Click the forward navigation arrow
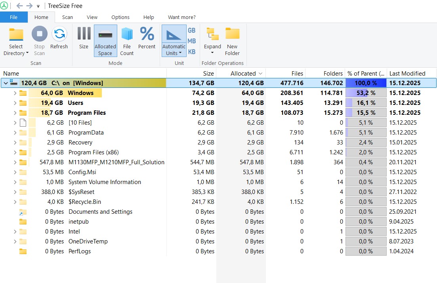Image resolution: width=437 pixels, height=283 pixels. (29, 6)
